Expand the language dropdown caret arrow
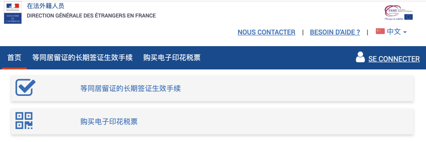Viewport: 426px width, 142px height. [405, 32]
